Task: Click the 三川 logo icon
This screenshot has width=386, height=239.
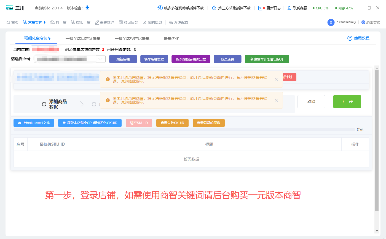Action: point(10,8)
